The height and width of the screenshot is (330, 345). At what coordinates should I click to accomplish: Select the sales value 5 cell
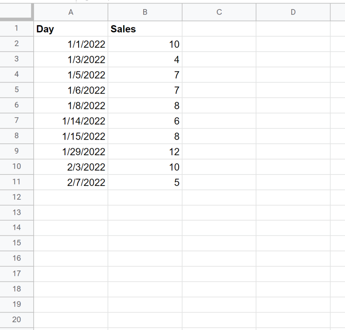(x=145, y=182)
